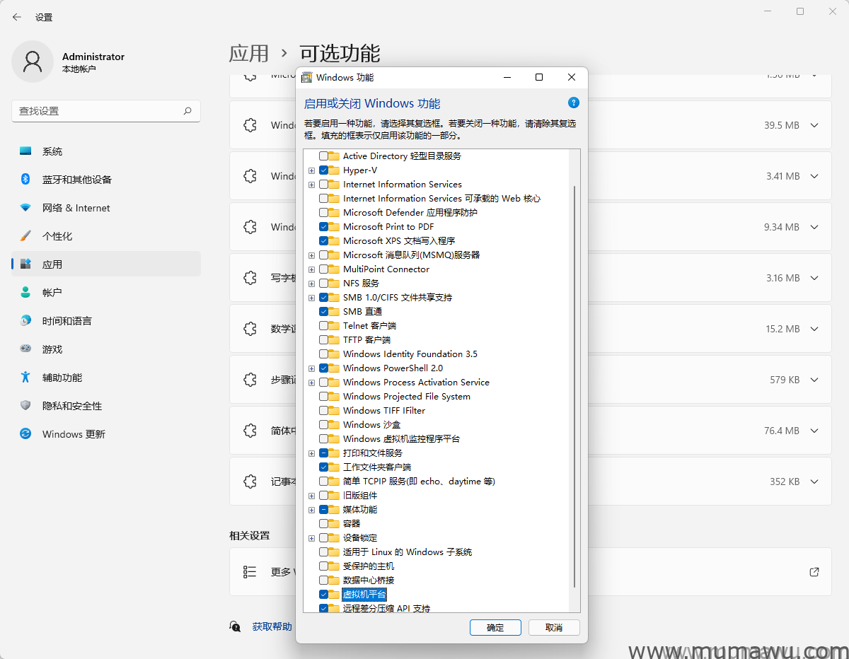The height and width of the screenshot is (659, 849).
Task: Click the back arrow in Settings
Action: click(x=16, y=17)
